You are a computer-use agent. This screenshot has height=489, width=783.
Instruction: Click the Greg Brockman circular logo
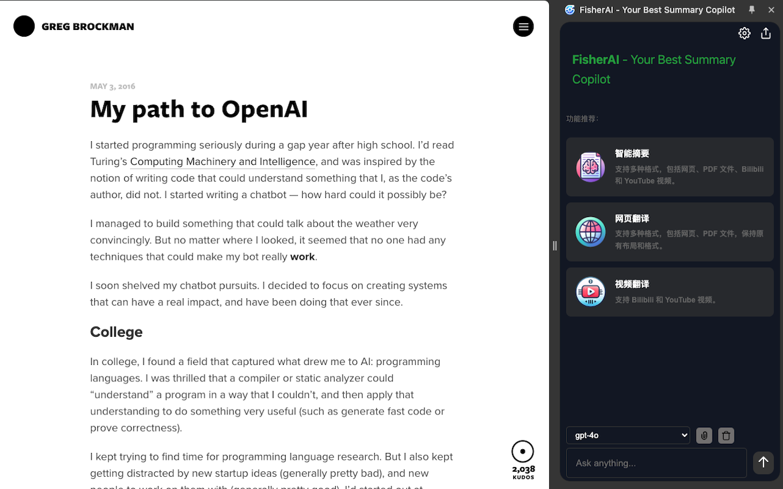24,26
